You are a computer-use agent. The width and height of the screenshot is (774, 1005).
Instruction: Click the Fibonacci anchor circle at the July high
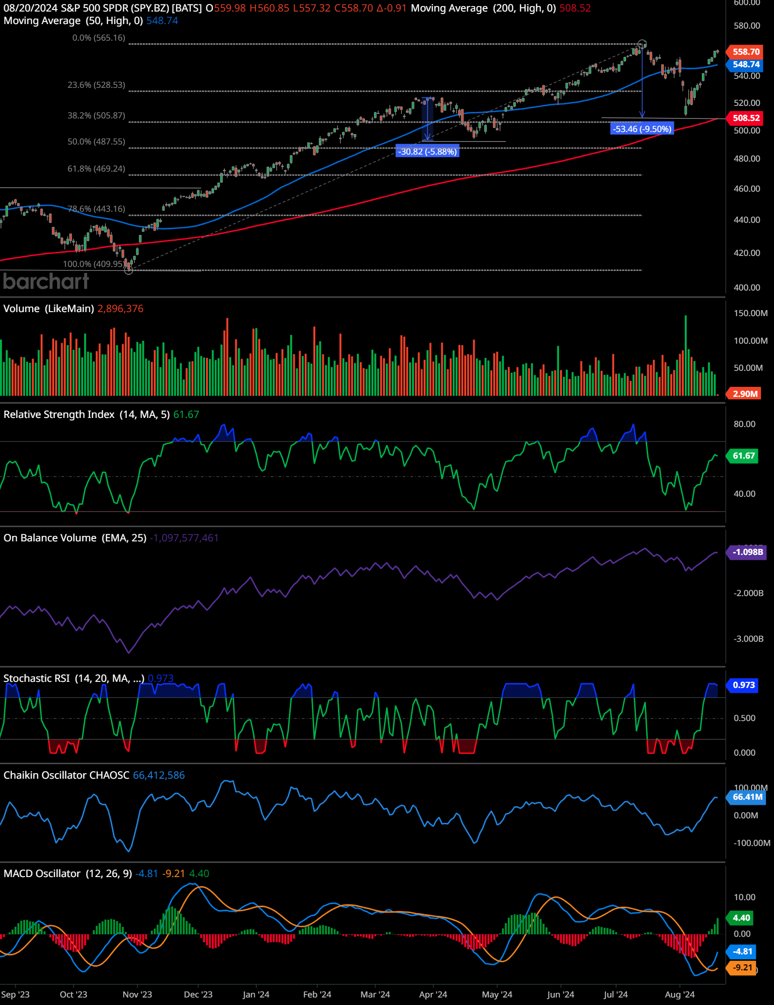pyautogui.click(x=642, y=44)
